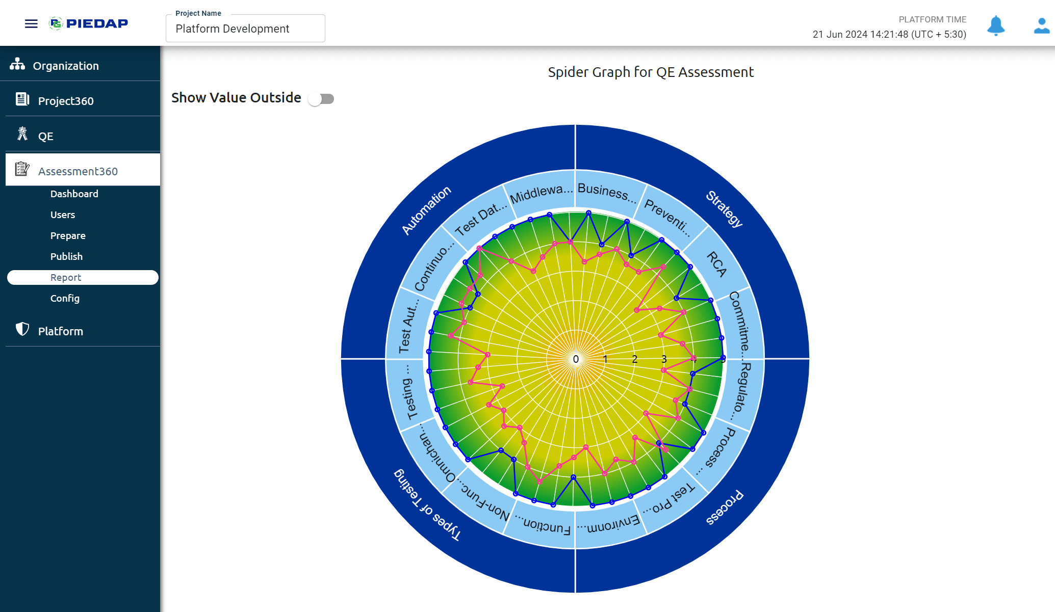Open the Dashboard submenu item

point(74,194)
